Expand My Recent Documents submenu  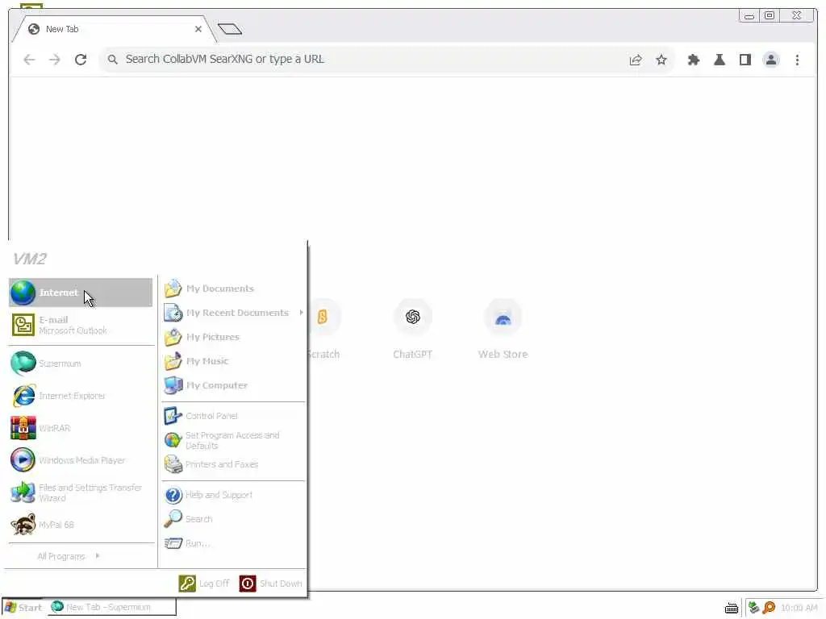click(233, 313)
